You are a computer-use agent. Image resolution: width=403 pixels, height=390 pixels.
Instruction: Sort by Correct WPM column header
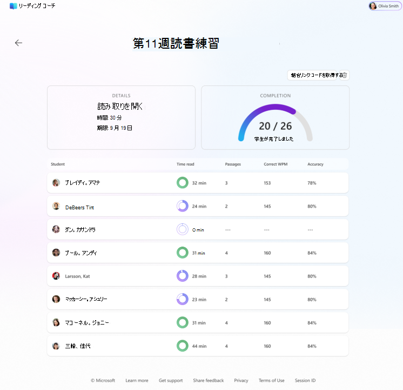pos(276,164)
